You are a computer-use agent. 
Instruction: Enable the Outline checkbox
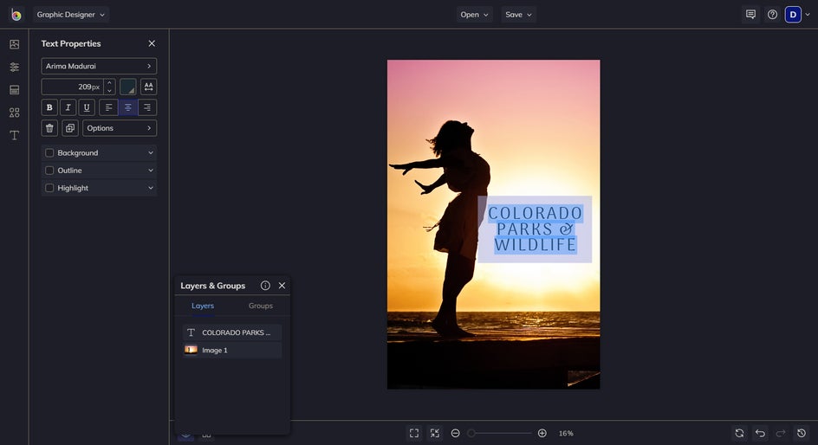(49, 171)
